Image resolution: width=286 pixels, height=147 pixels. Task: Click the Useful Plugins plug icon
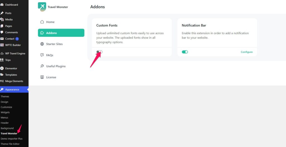point(42,66)
